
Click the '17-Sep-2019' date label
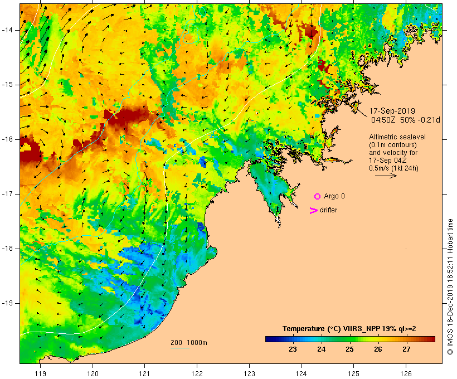coord(392,111)
